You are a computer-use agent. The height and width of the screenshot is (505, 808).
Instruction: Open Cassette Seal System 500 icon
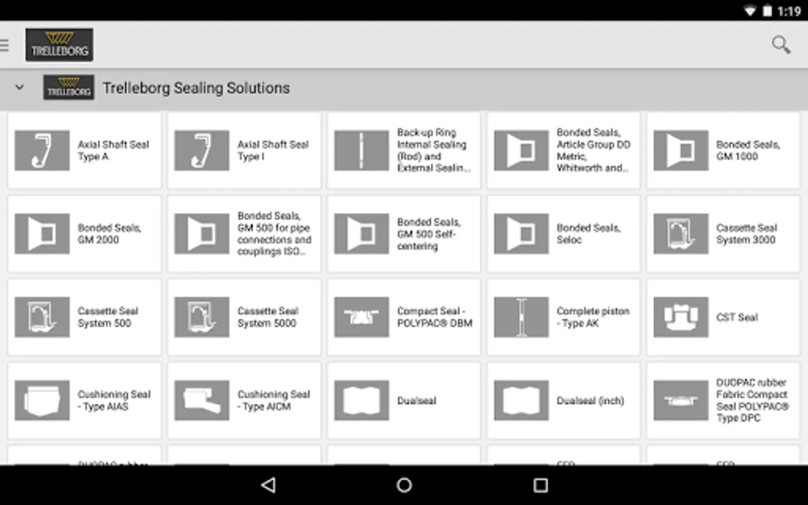42,317
